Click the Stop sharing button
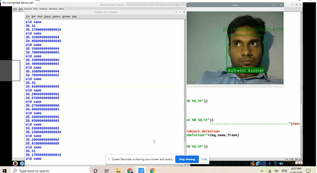Image resolution: width=317 pixels, height=173 pixels. click(187, 159)
